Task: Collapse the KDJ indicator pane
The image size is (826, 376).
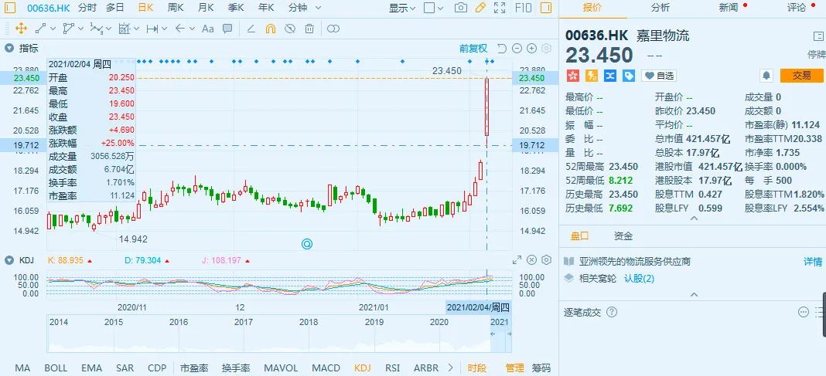Action: pos(9,259)
